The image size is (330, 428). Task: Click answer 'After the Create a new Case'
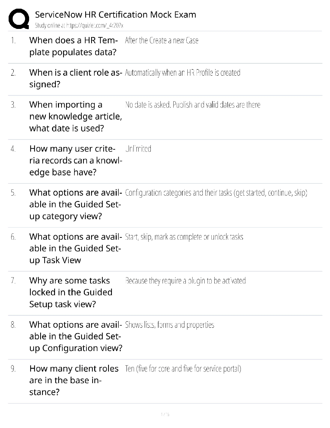(162, 41)
